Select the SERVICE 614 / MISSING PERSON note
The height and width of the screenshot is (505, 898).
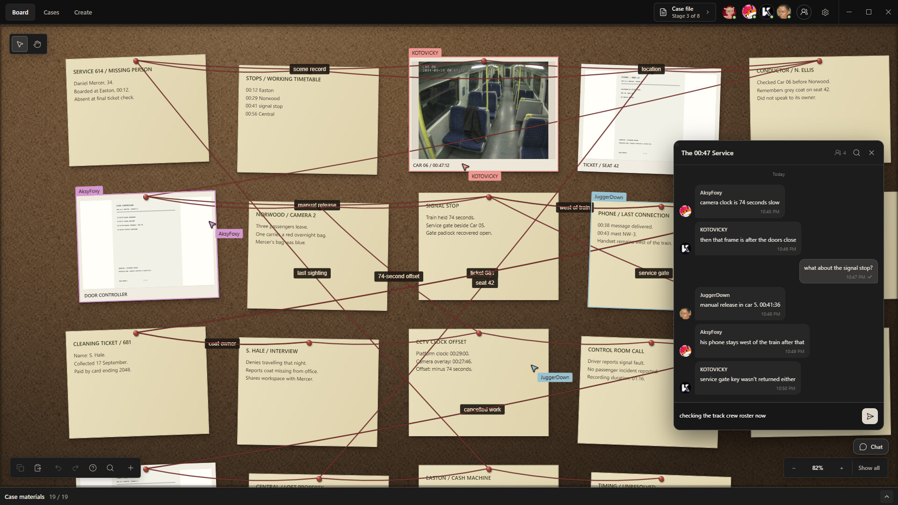(x=137, y=110)
